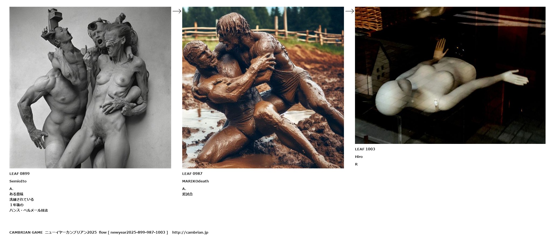Open the mannequin image LEAF 1003
555x239 pixels.
pyautogui.click(x=450, y=75)
